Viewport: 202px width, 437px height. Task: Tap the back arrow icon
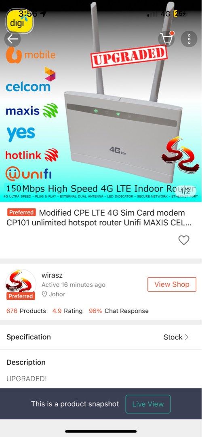[13, 39]
